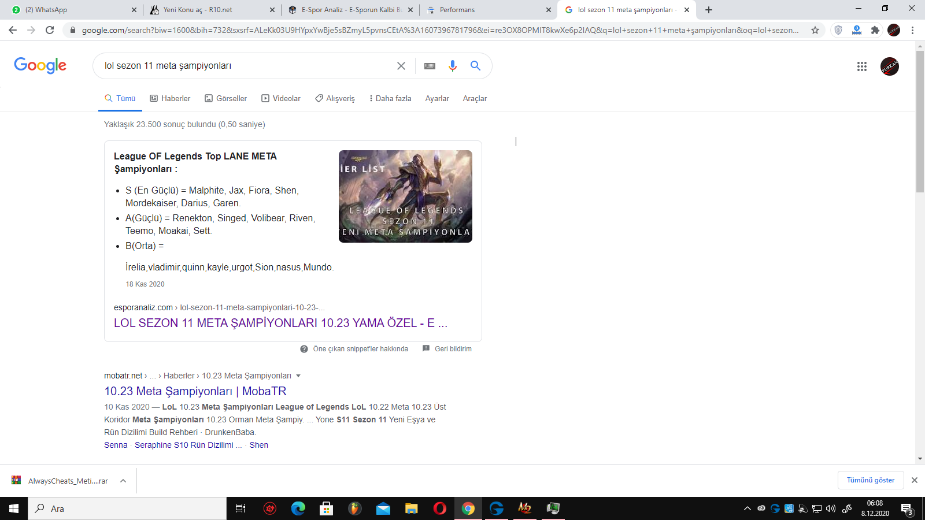Close the download bar
925x520 pixels.
coord(915,480)
